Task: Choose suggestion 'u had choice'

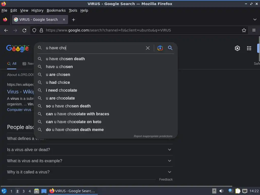Action: point(106,83)
